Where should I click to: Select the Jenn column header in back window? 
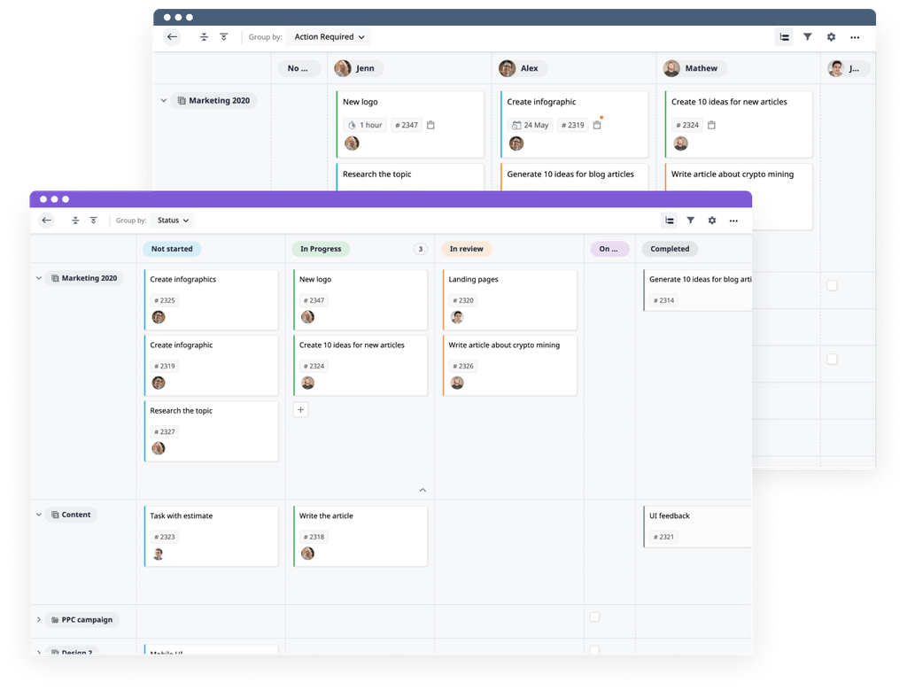click(359, 68)
